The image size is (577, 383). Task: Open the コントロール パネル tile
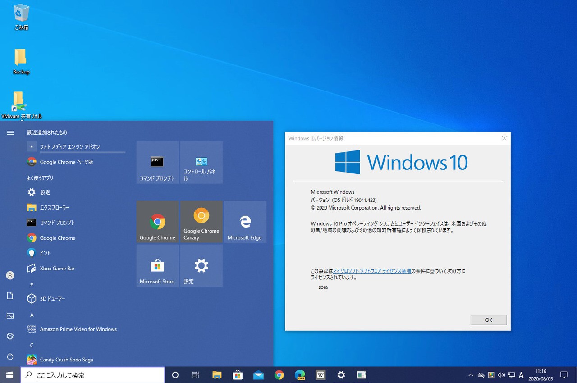click(201, 163)
